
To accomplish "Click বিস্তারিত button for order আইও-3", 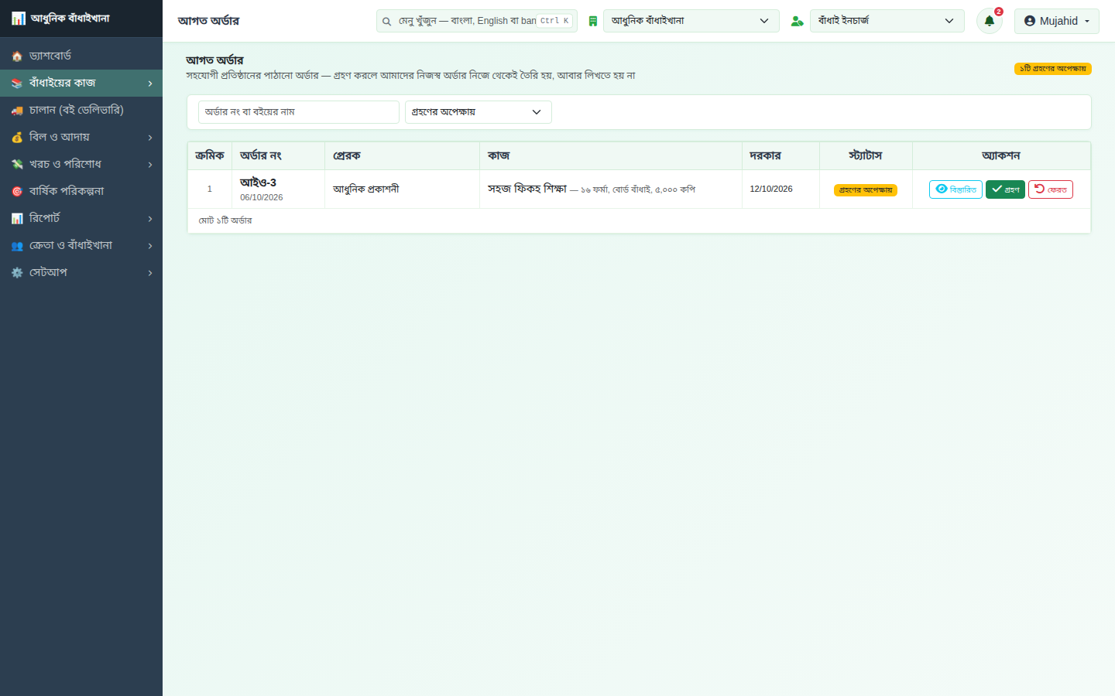I will click(x=955, y=189).
